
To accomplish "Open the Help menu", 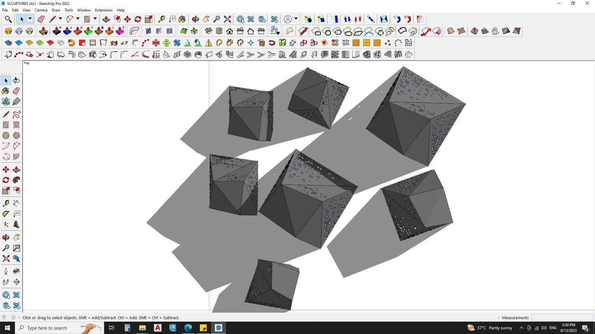I will (121, 10).
